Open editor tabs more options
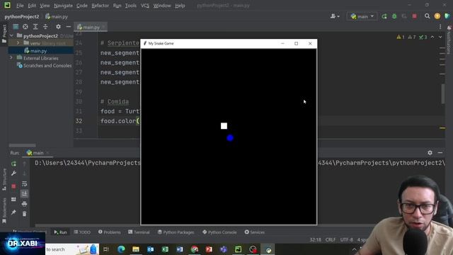This screenshot has height=255, width=453. click(440, 27)
